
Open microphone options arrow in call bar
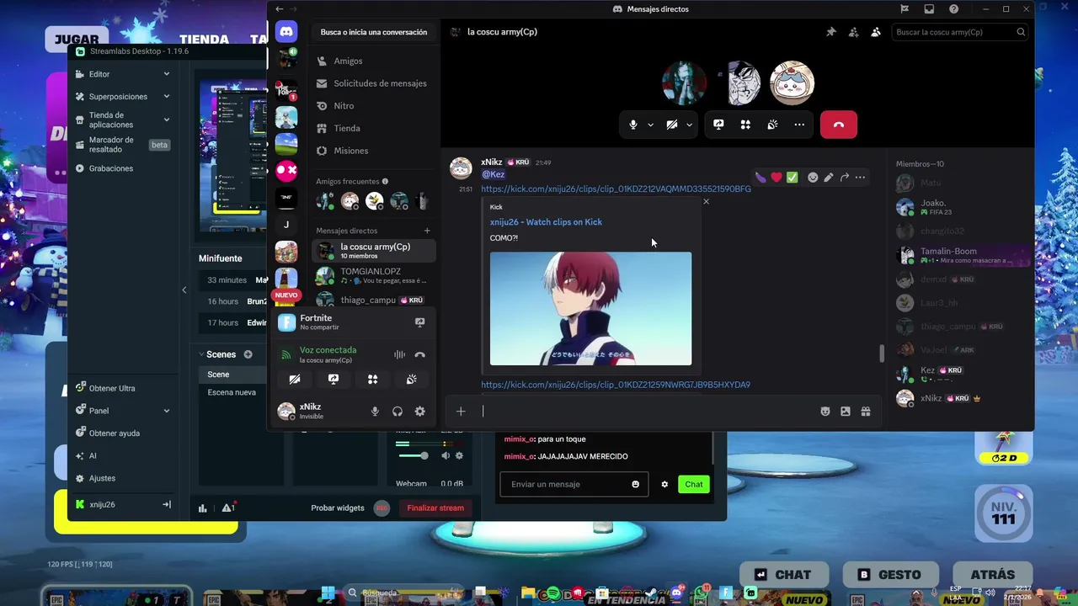tap(650, 125)
